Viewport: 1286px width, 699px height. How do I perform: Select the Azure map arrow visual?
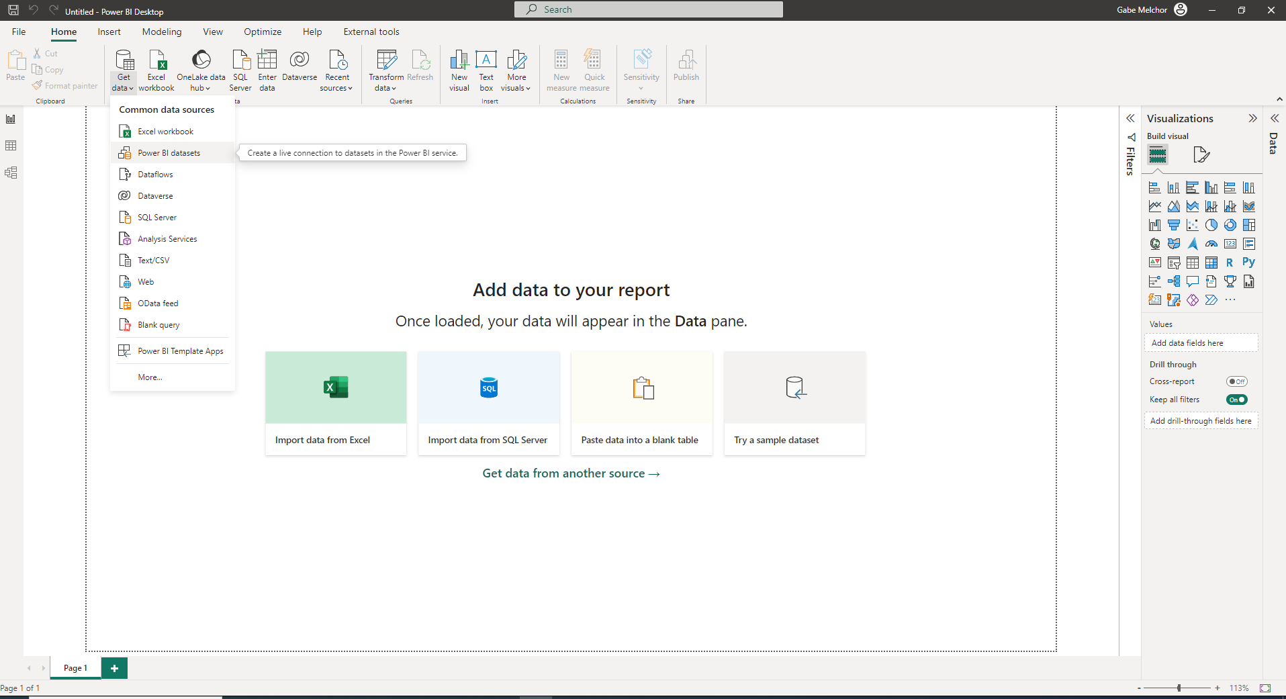point(1192,244)
